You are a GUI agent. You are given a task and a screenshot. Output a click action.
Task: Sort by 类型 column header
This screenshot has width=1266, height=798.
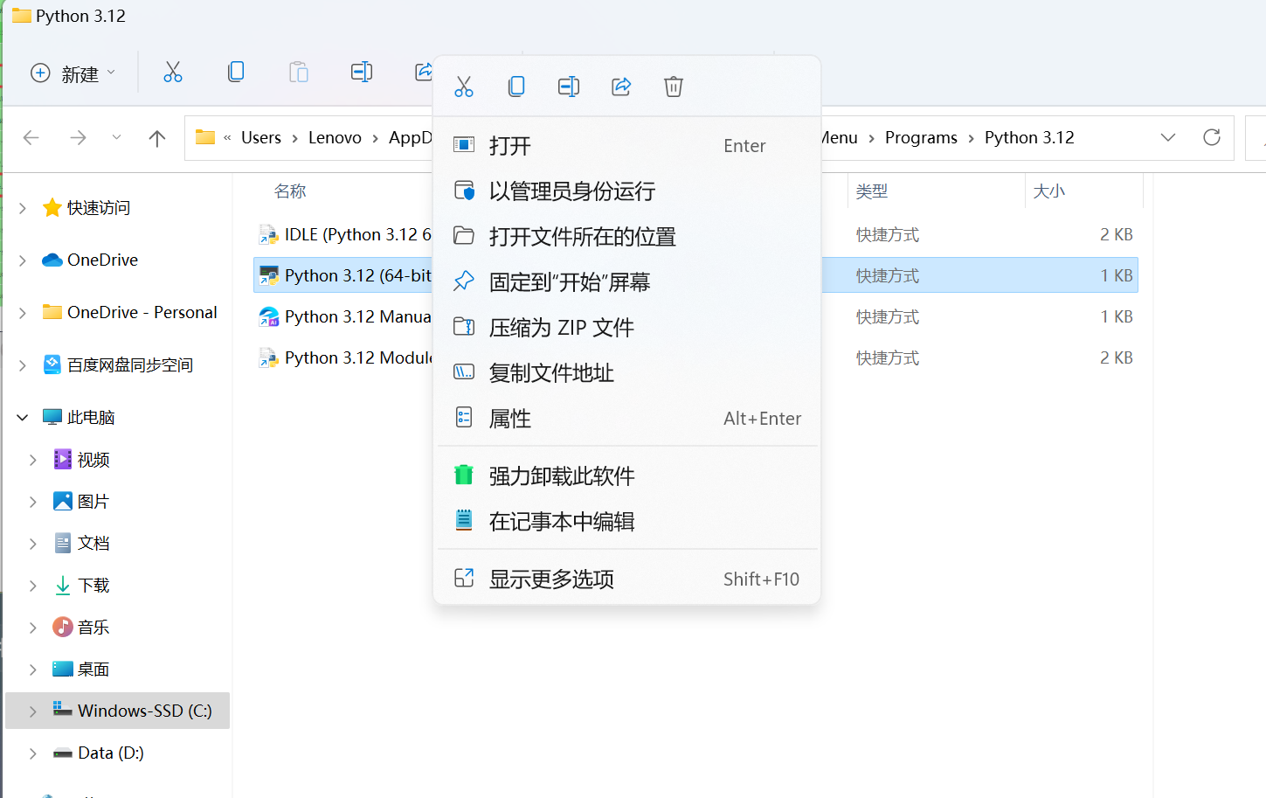pyautogui.click(x=872, y=191)
